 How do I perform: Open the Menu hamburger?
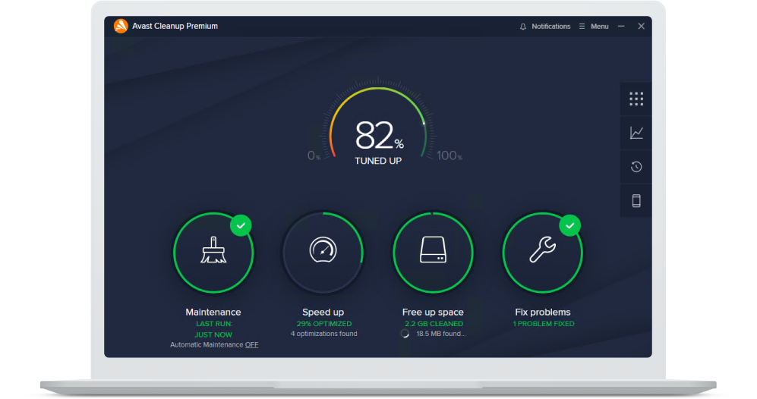(582, 26)
